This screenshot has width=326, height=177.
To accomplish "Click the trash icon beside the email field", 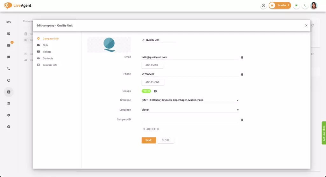I will [242, 58].
